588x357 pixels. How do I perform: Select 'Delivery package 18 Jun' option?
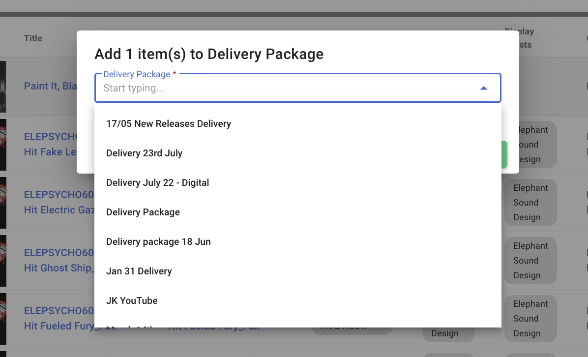pos(158,242)
